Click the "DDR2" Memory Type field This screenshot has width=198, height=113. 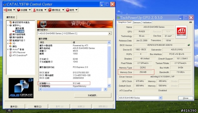[x=143, y=68]
